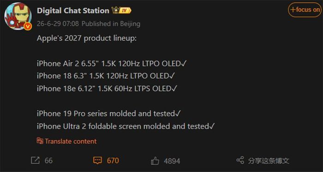
Task: Like the post with thumbs-up icon
Action: coord(155,161)
